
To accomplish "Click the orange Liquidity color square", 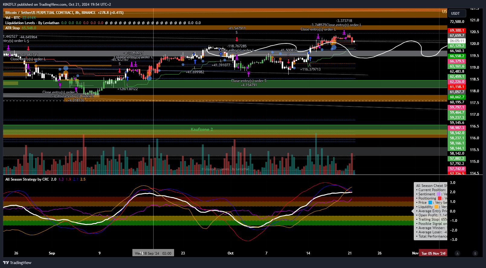I will (436, 207).
